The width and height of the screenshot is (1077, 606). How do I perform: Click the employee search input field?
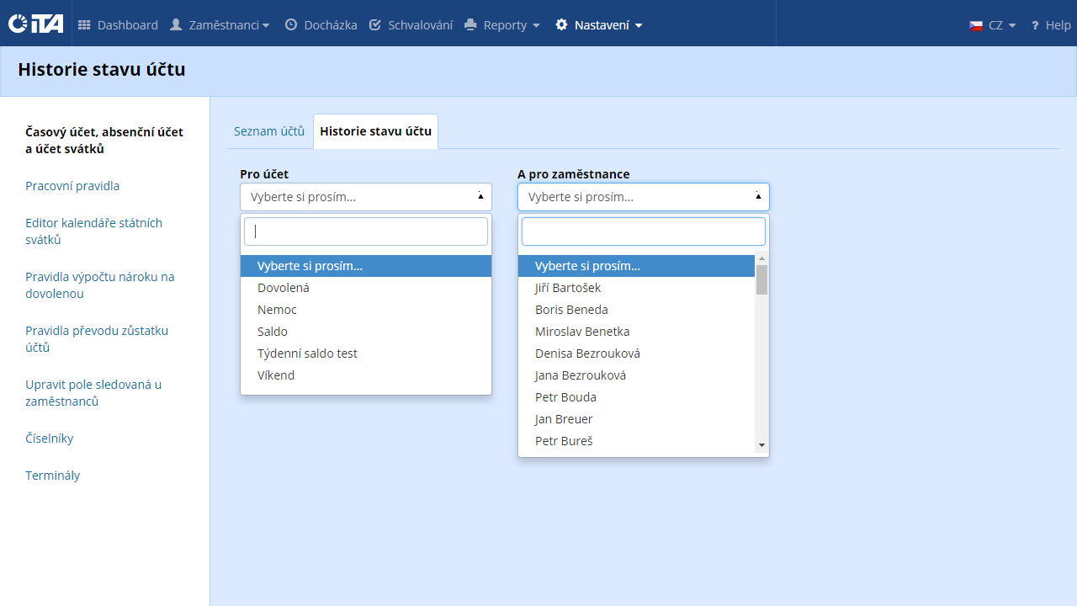643,231
